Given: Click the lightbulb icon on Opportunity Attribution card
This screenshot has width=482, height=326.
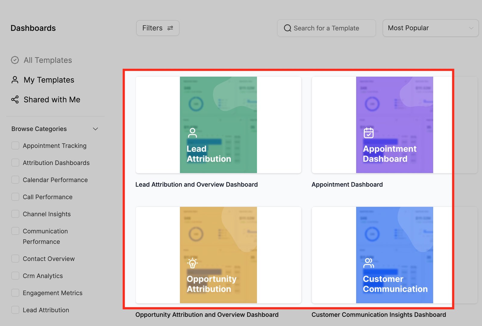Looking at the screenshot, I should click(192, 263).
